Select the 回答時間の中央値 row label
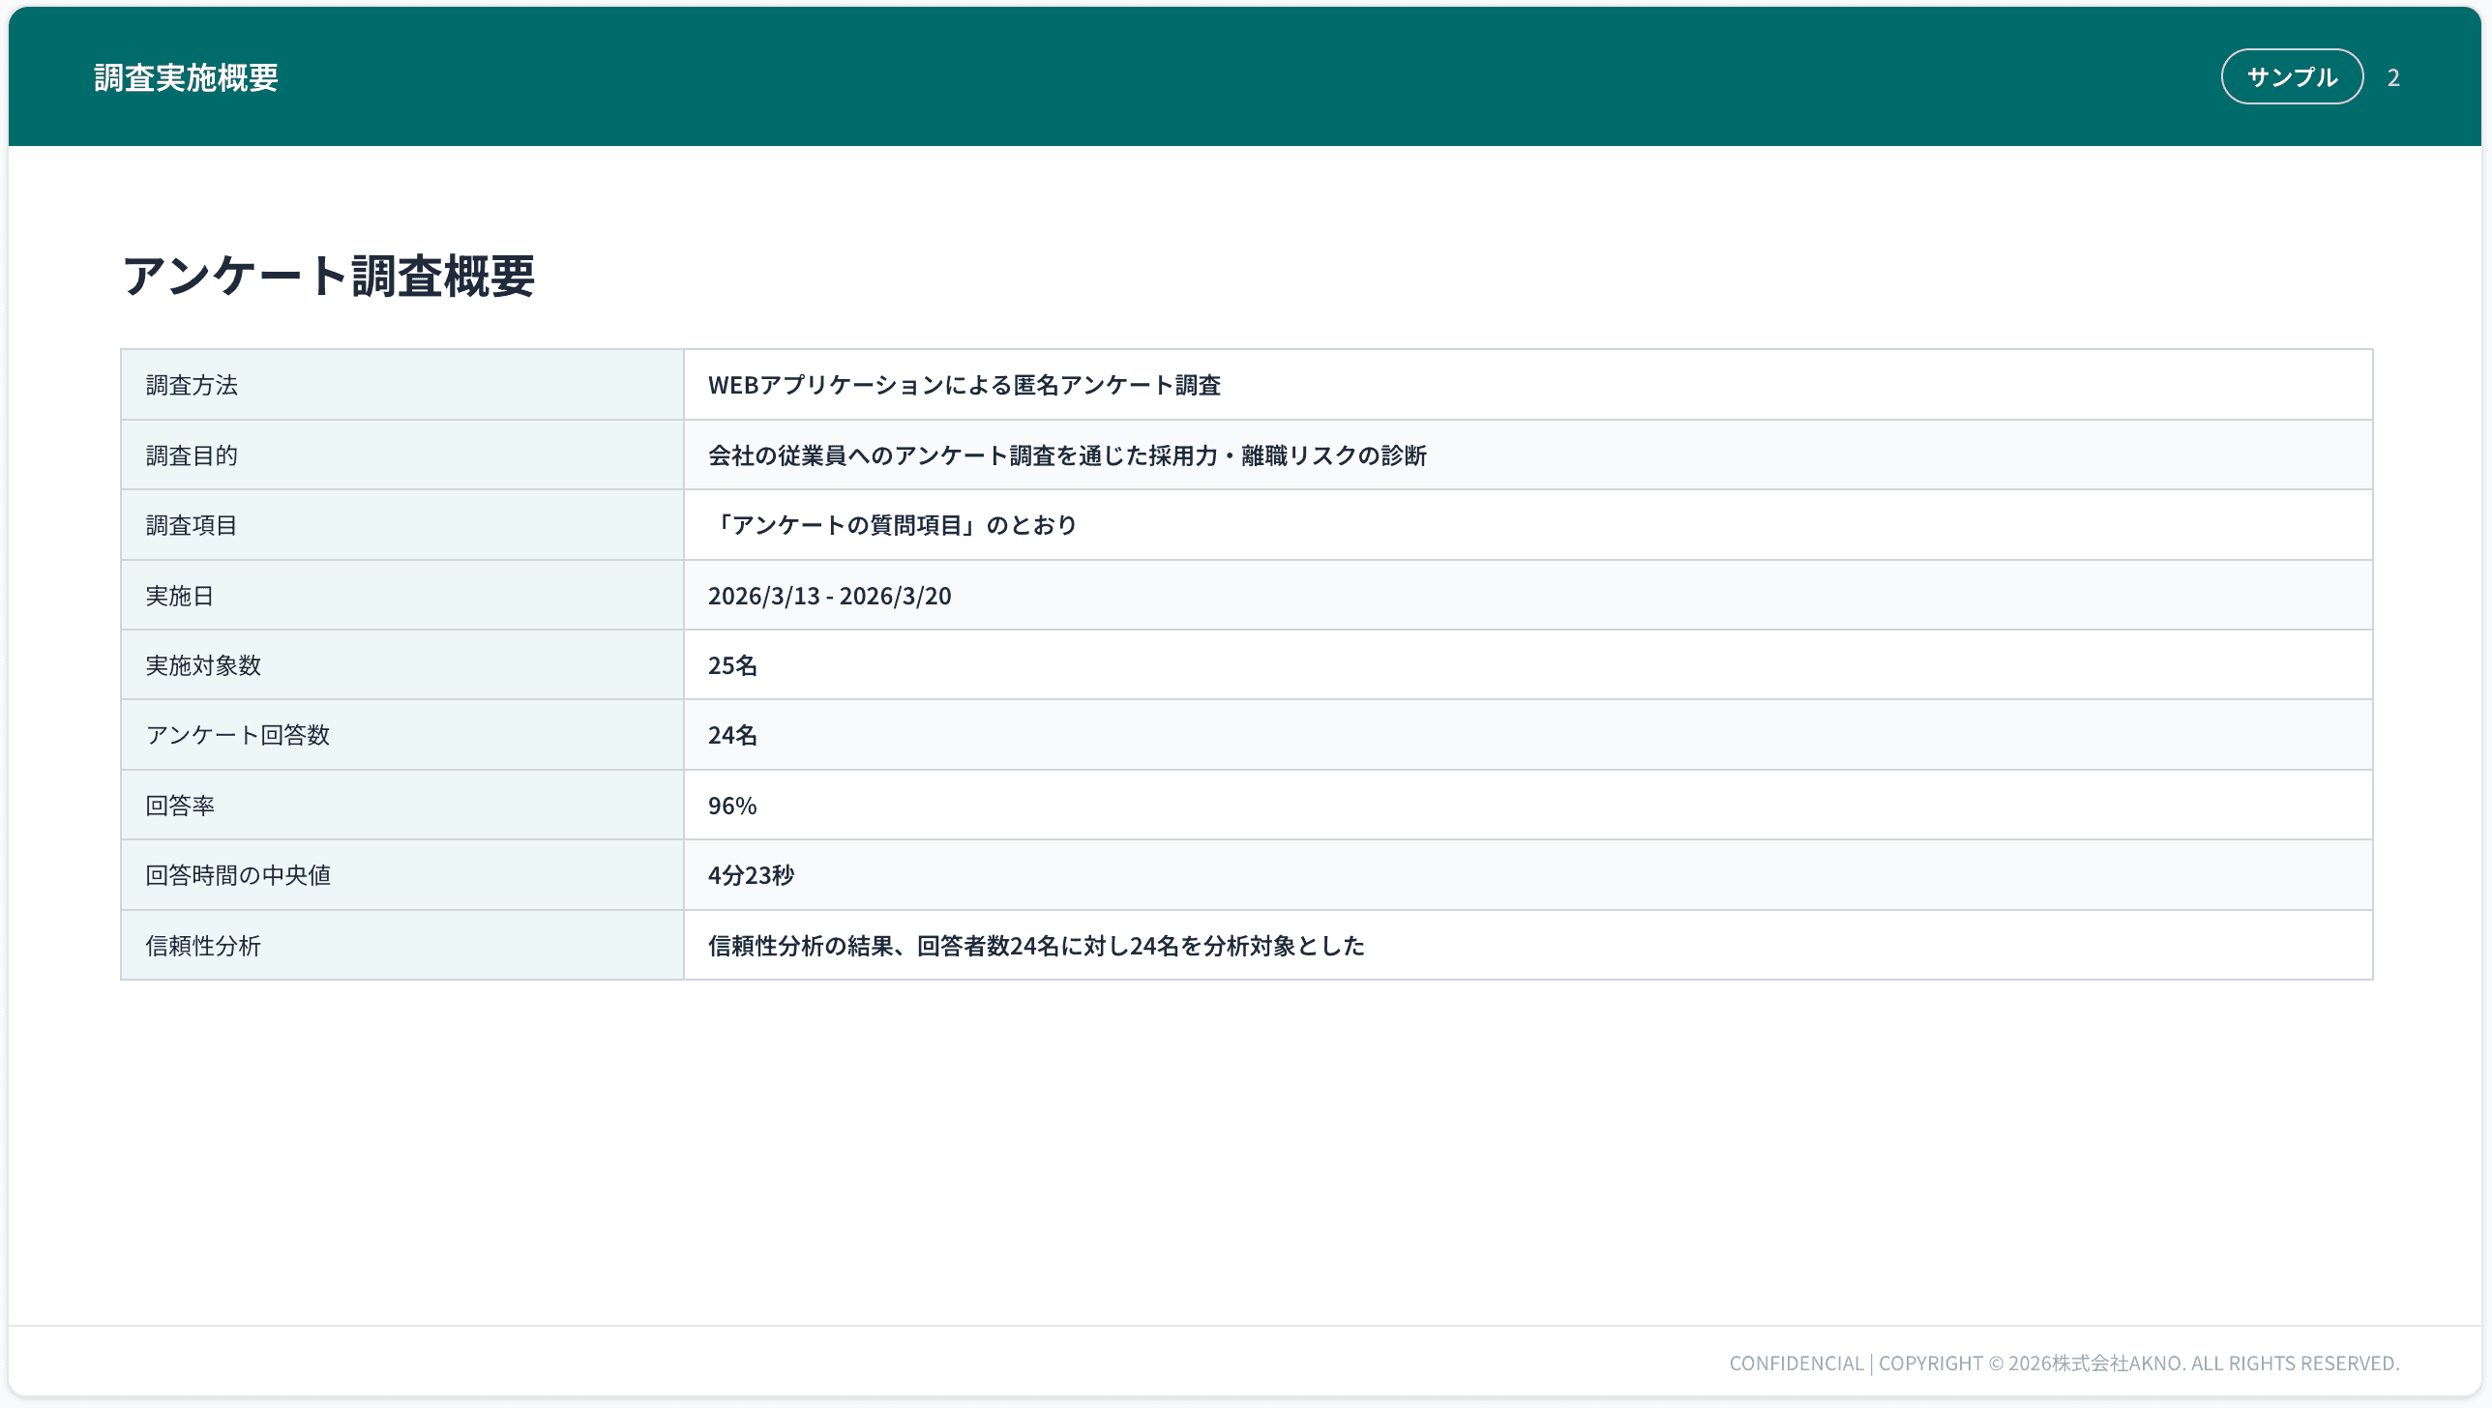This screenshot has height=1408, width=2492. 237,874
